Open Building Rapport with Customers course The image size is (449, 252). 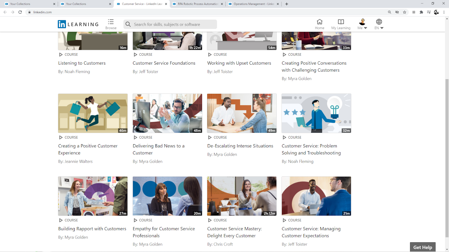(92, 229)
